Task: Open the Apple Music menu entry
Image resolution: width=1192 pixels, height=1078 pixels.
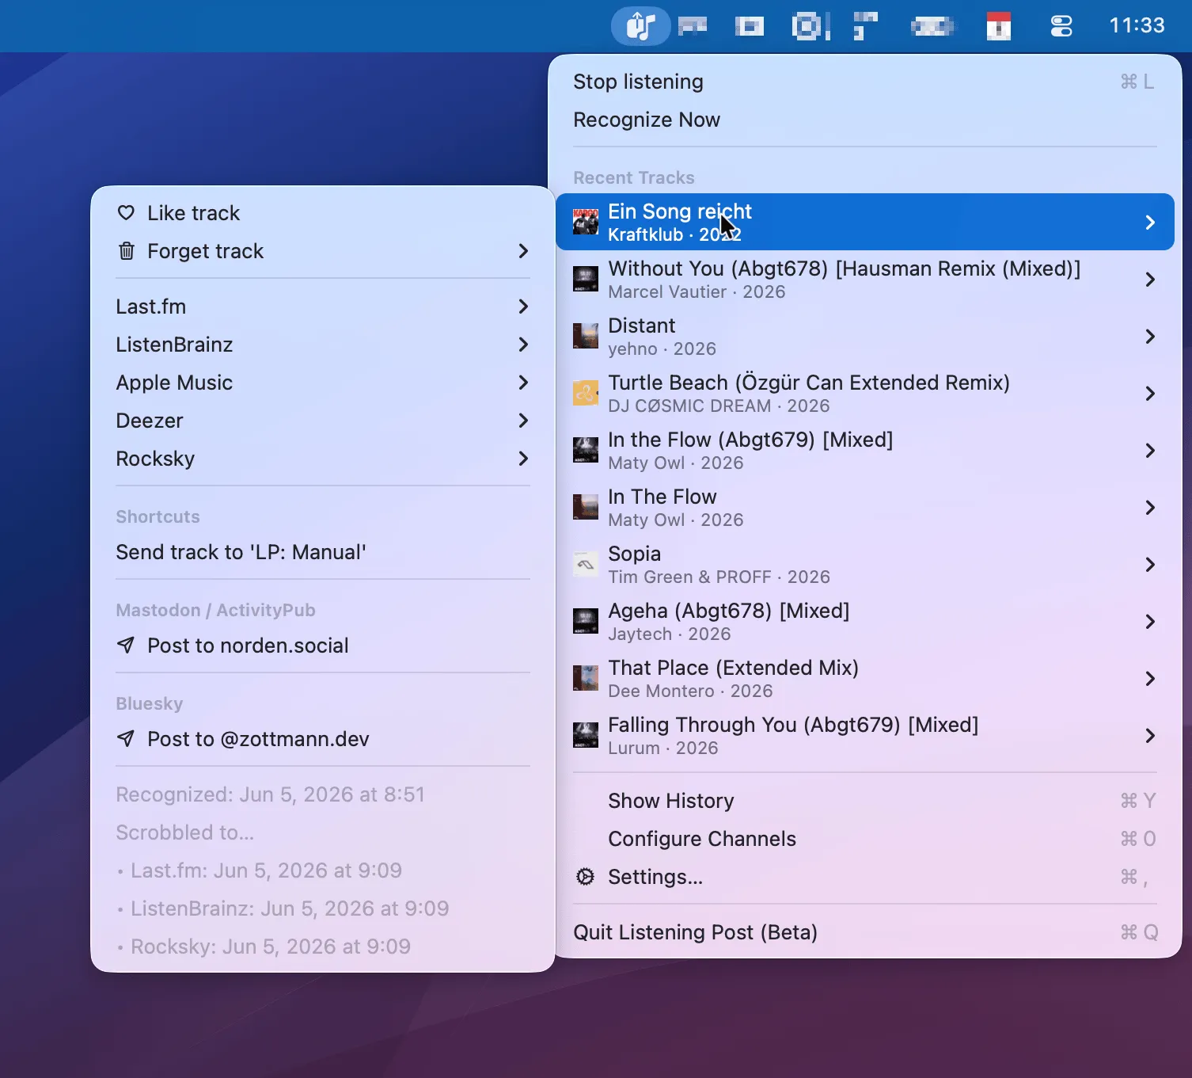Action: tap(323, 383)
